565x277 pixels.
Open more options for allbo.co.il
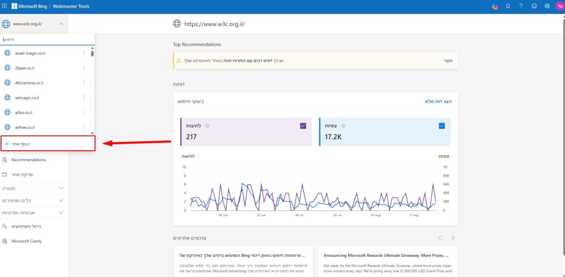click(x=84, y=113)
